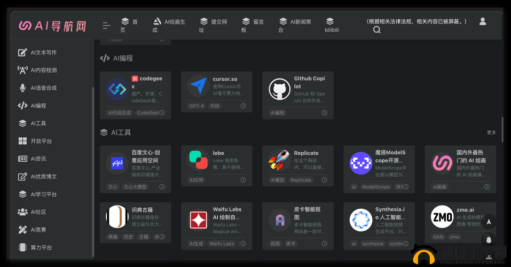Screen dimensions: 511x267
Task: Click the scroll-to-top arrow button
Action: click(x=489, y=222)
